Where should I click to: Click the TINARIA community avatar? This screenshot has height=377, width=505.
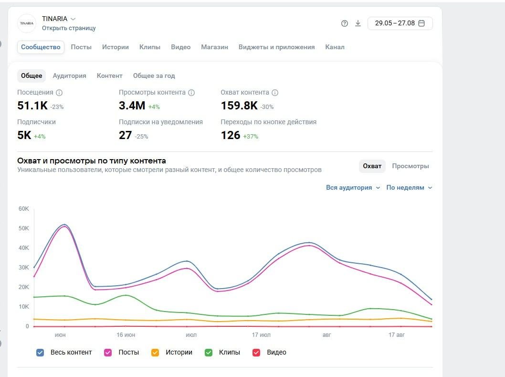(x=27, y=23)
